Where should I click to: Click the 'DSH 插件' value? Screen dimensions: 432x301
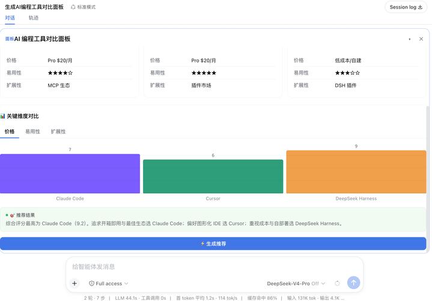pos(345,85)
